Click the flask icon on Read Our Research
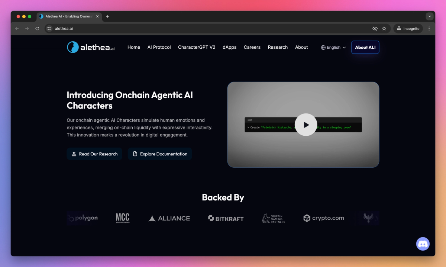The height and width of the screenshot is (267, 446). pos(74,154)
